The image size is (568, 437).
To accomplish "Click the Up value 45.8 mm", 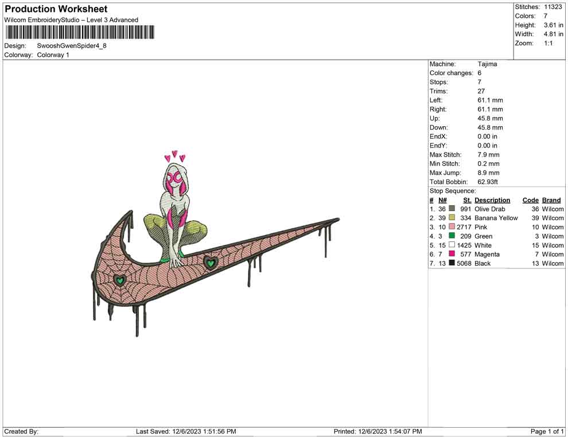I will (490, 118).
